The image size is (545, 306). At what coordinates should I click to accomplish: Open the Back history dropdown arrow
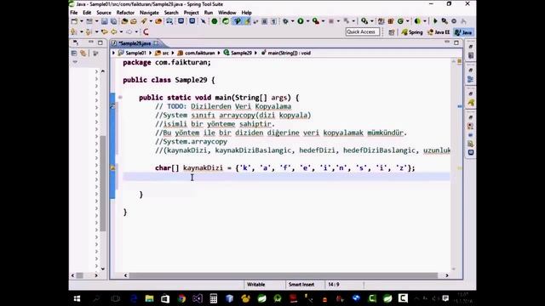pyautogui.click(x=121, y=32)
